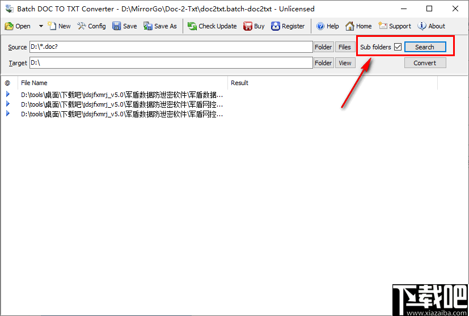
Task: Click the File Name column header
Action: (122, 83)
